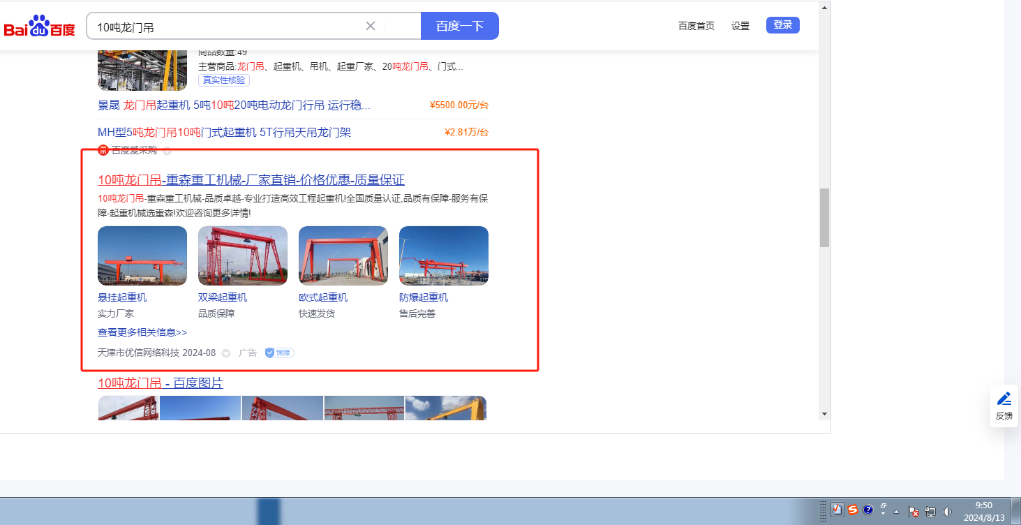The width and height of the screenshot is (1021, 525).
Task: Open the 双梁起重机 text link
Action: 223,297
